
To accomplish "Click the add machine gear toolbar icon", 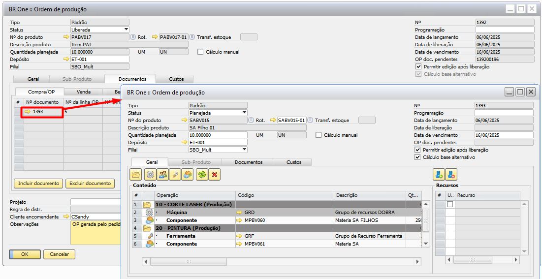I will tap(150, 175).
